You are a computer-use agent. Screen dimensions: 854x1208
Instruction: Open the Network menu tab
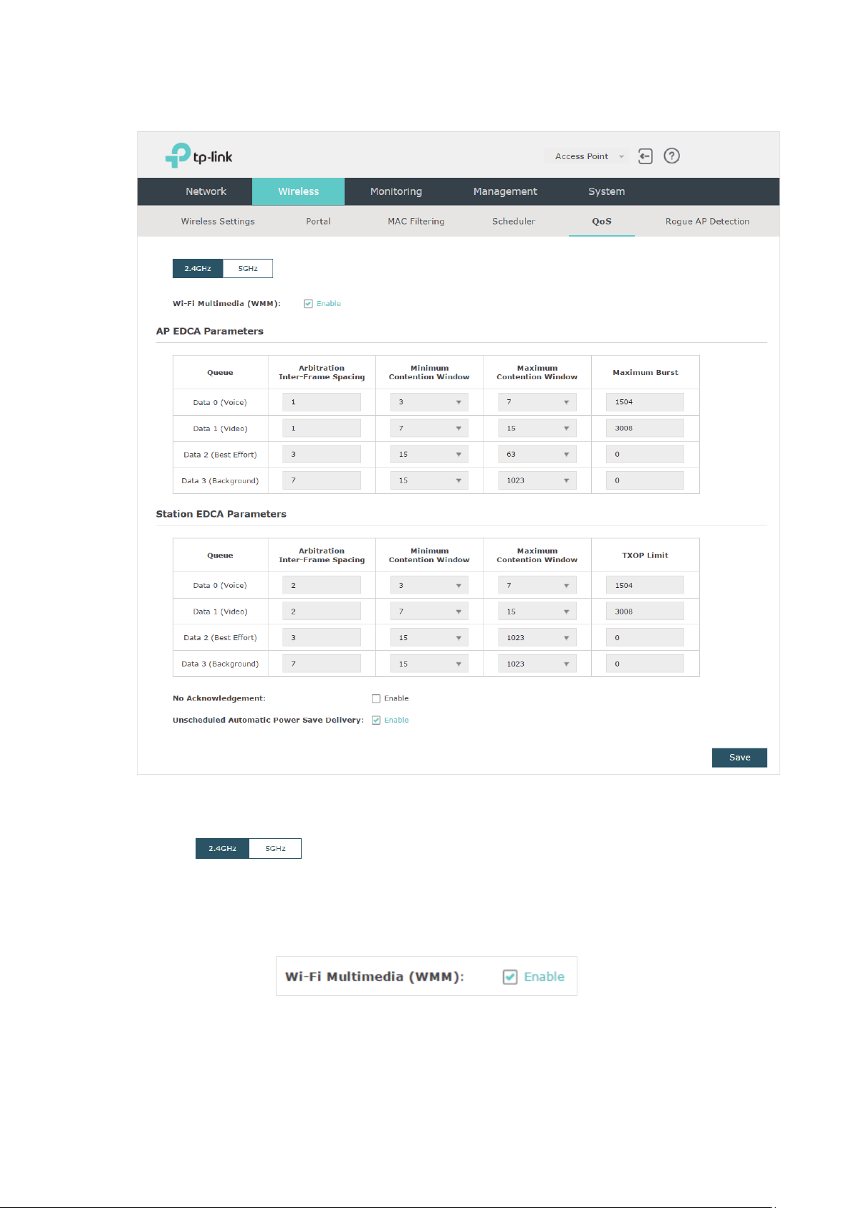(x=206, y=191)
